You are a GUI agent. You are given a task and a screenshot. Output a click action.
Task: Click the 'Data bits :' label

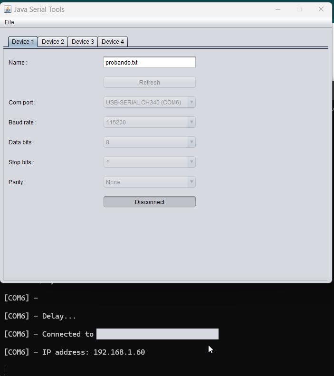pos(21,142)
